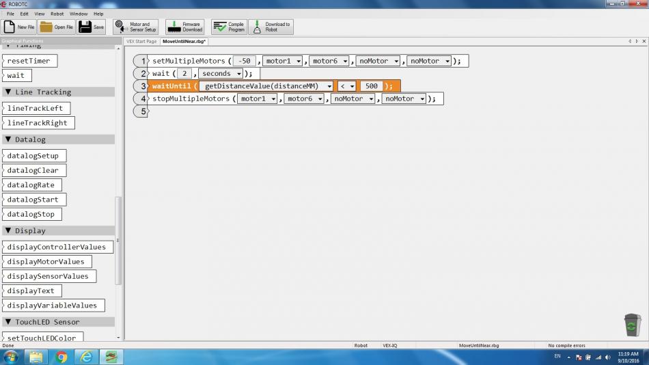Click the functions panel vertical scrollbar
The width and height of the screenshot is (649, 365).
pyautogui.click(x=118, y=241)
